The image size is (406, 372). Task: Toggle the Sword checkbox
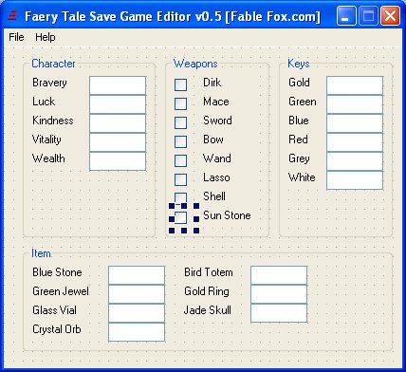[180, 122]
